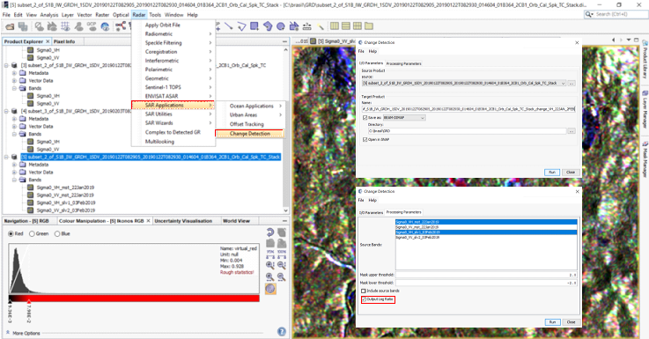The width and height of the screenshot is (649, 339).
Task: Click the GCP tool icon in toolbar
Action: click(x=92, y=26)
